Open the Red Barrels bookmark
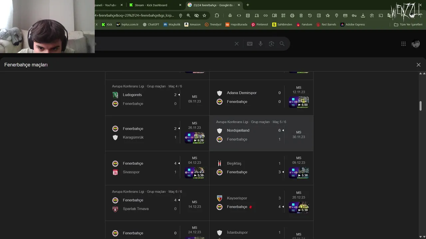Viewport: 426px width, 239px height. pyautogui.click(x=326, y=25)
